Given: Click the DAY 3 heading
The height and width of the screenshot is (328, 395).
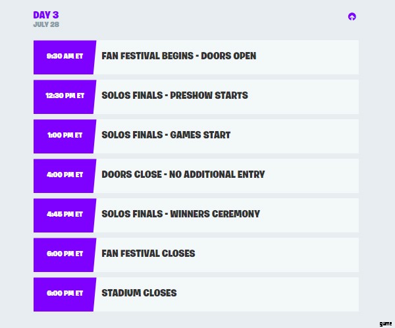Looking at the screenshot, I should (46, 14).
